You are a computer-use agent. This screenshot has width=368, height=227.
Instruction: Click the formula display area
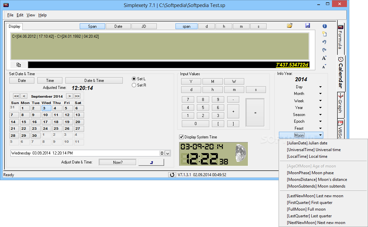(159, 46)
